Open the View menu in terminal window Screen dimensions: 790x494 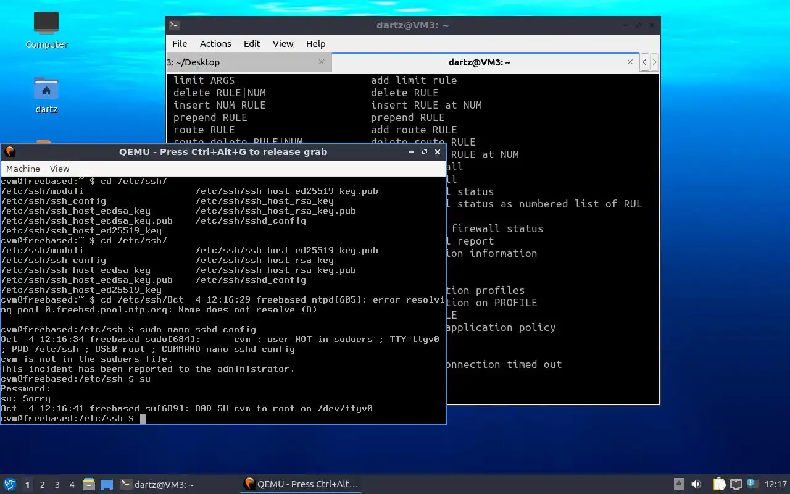283,44
